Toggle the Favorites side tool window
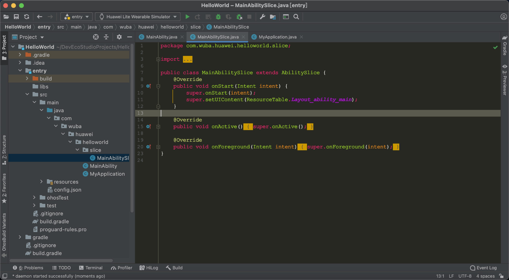The width and height of the screenshot is (509, 280). [x=4, y=188]
